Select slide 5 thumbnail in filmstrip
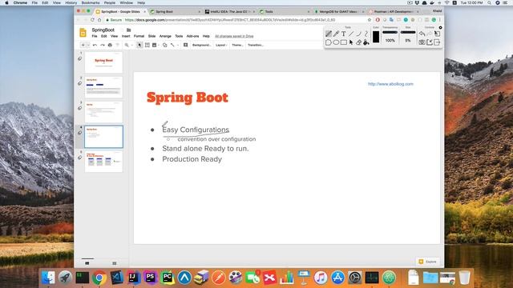The image size is (513, 288). [103, 162]
